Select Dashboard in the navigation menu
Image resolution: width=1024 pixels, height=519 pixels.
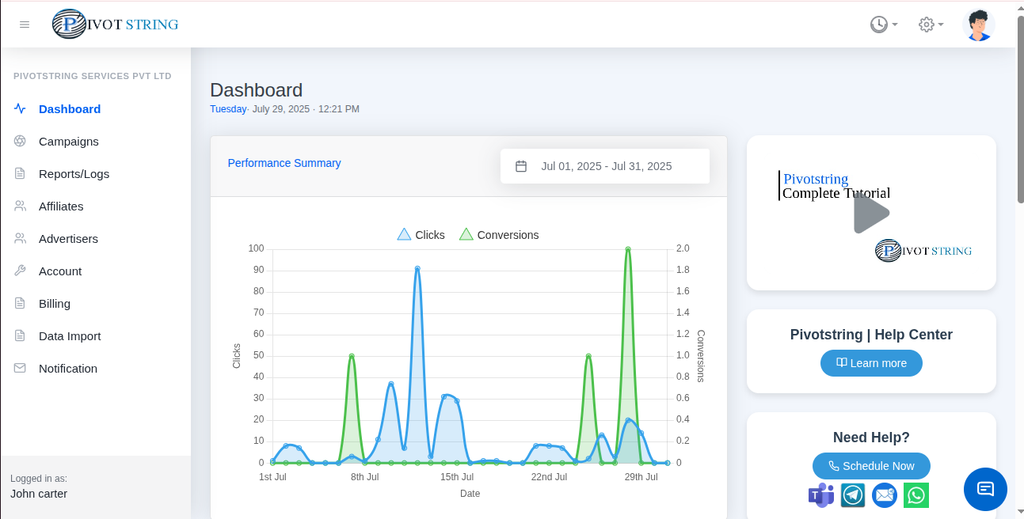(70, 109)
